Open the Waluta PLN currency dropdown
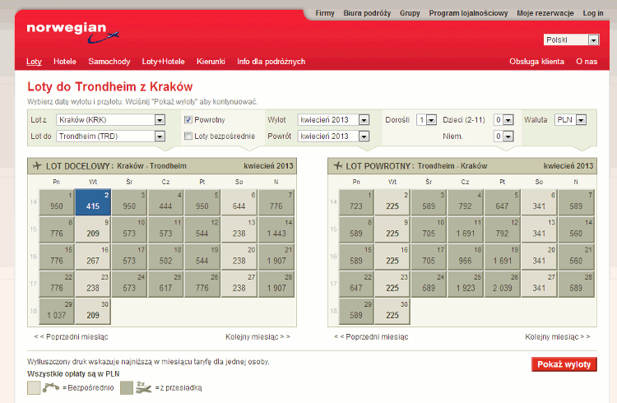The height and width of the screenshot is (403, 617). [571, 119]
